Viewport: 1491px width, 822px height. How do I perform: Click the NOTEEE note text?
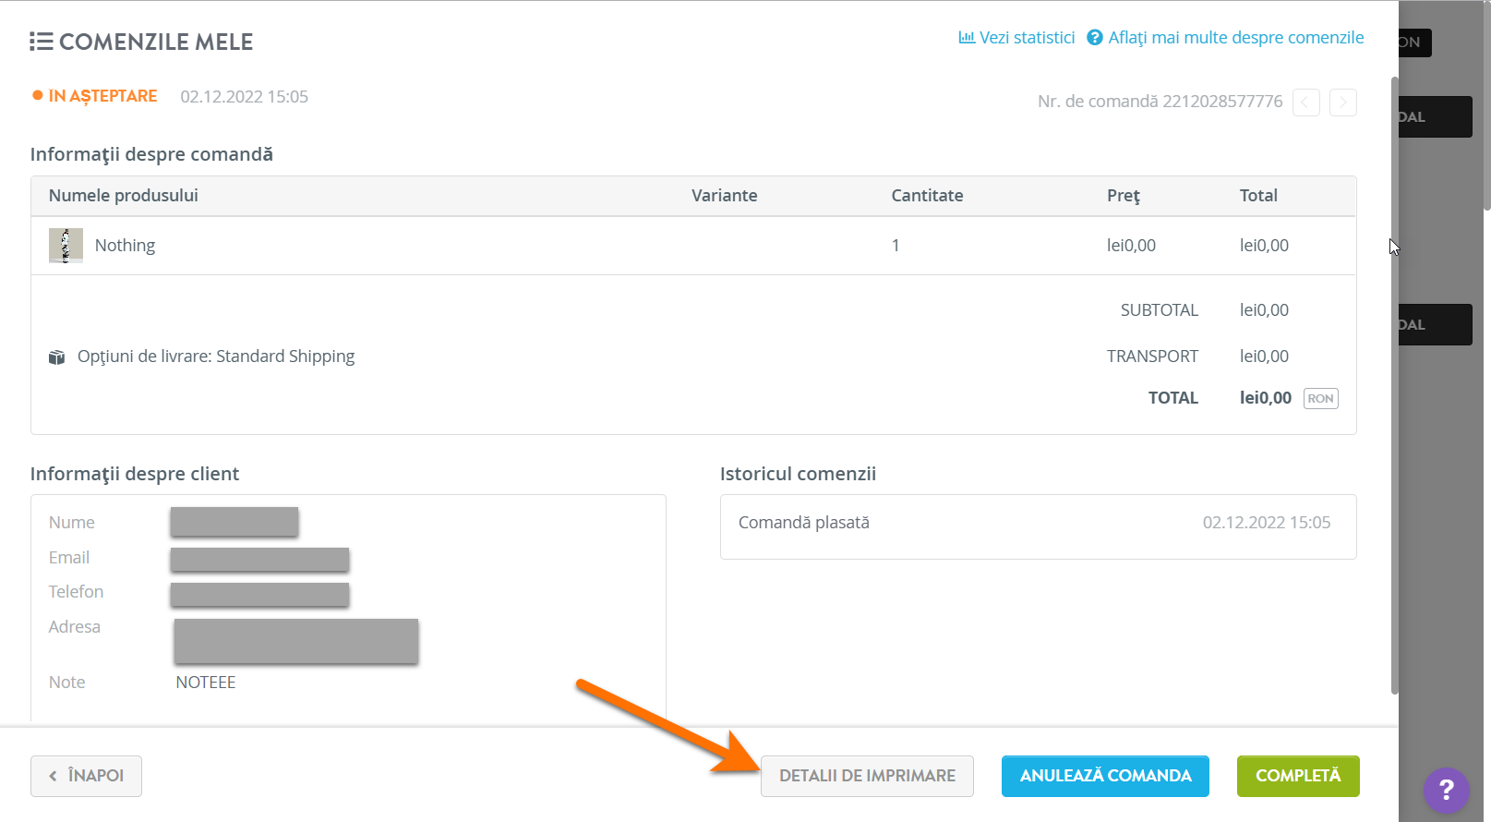tap(206, 683)
